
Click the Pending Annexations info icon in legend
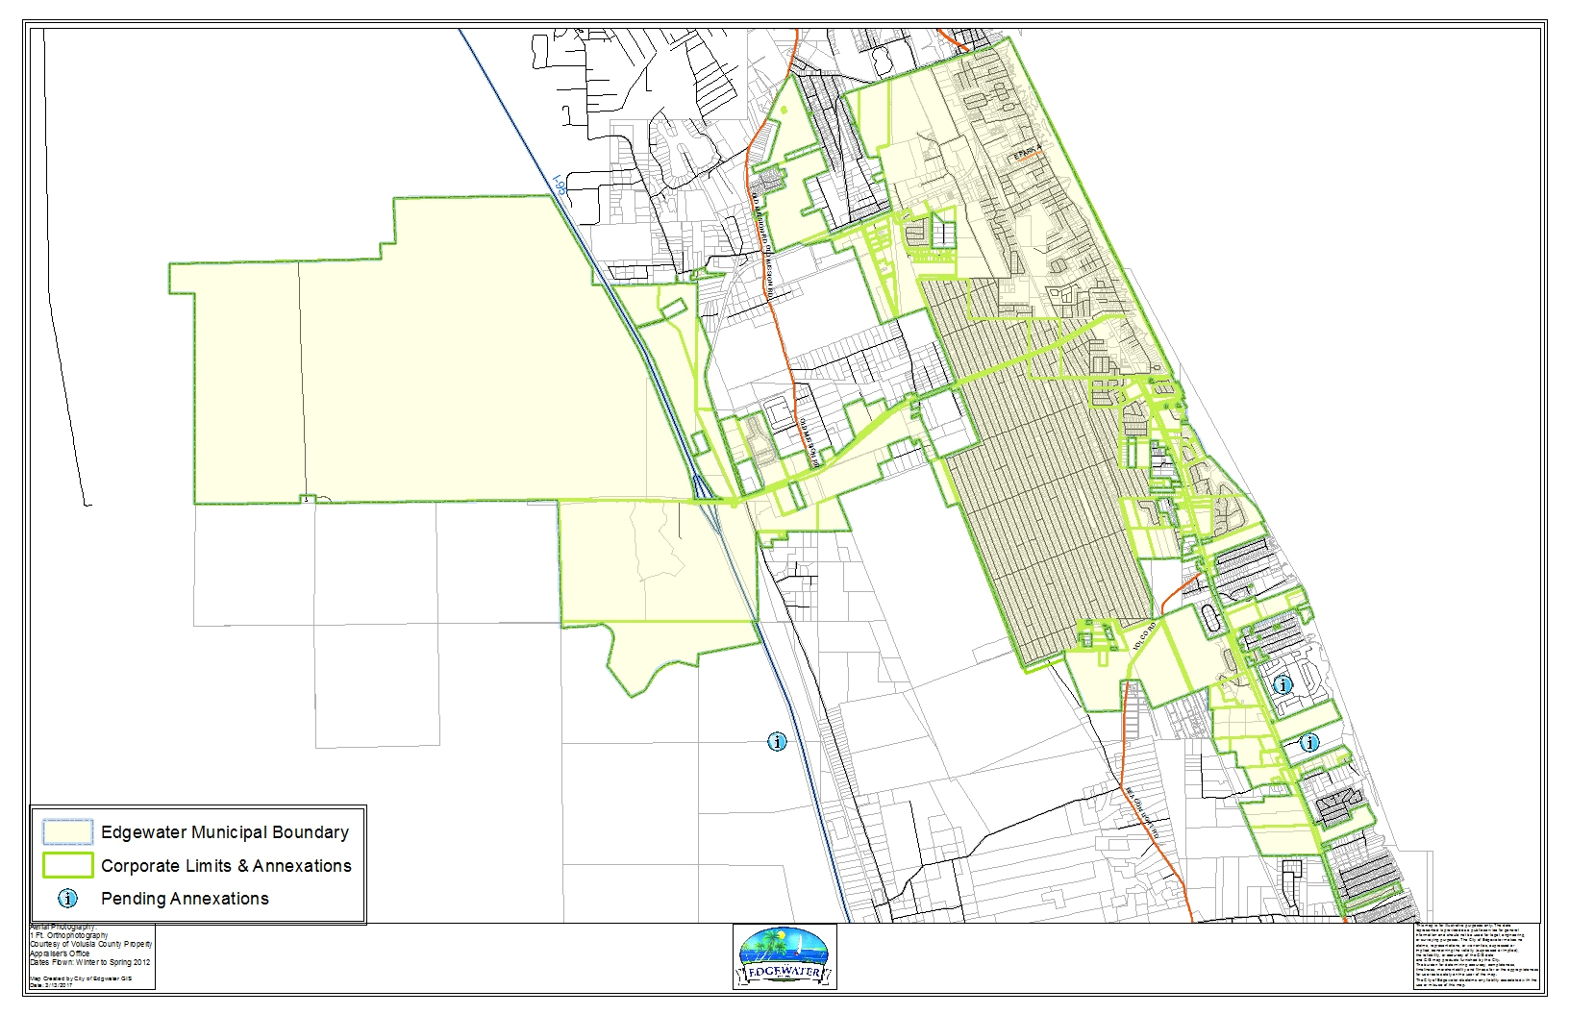[x=67, y=899]
